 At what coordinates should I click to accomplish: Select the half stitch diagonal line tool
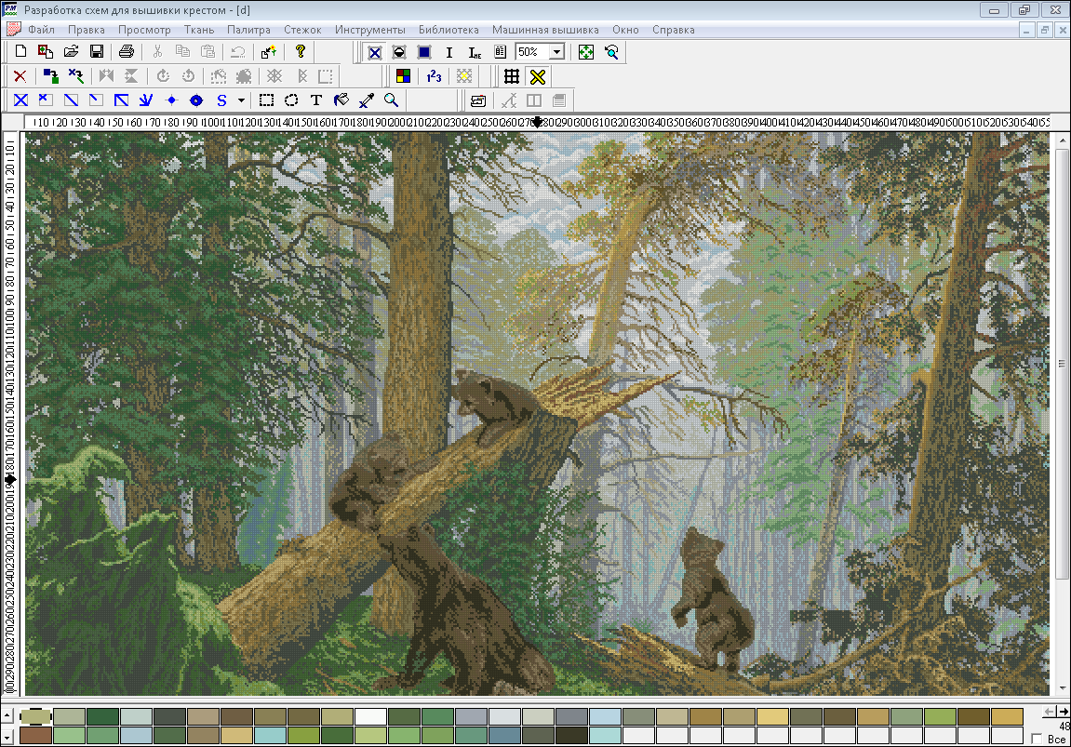[71, 100]
